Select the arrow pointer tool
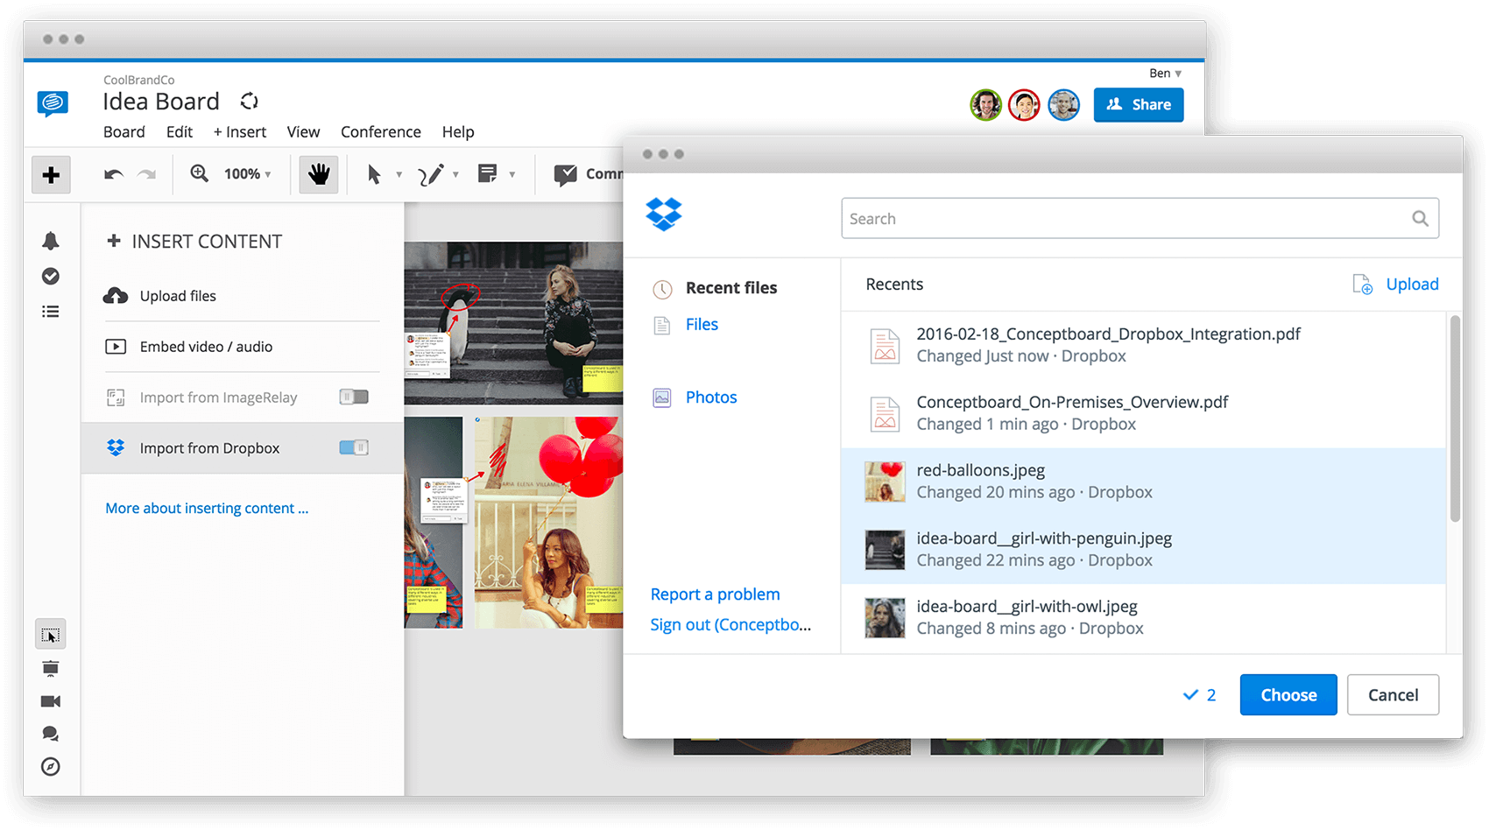 point(374,174)
